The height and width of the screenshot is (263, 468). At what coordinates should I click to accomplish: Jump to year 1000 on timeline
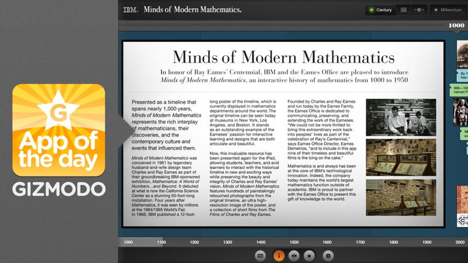point(128,242)
